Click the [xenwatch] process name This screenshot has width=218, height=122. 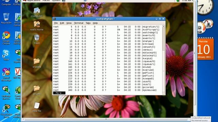tap(149, 47)
